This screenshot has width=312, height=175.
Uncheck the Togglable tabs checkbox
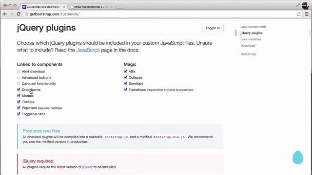pos(19,114)
